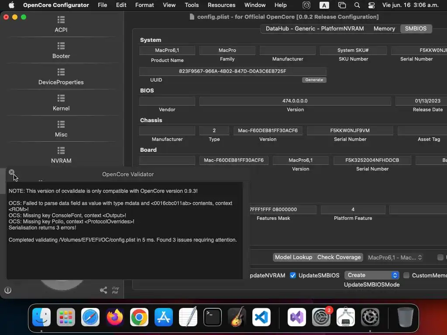Click the empty Chassis Manufacturer field
Screen dimensions: 447x335
167,130
